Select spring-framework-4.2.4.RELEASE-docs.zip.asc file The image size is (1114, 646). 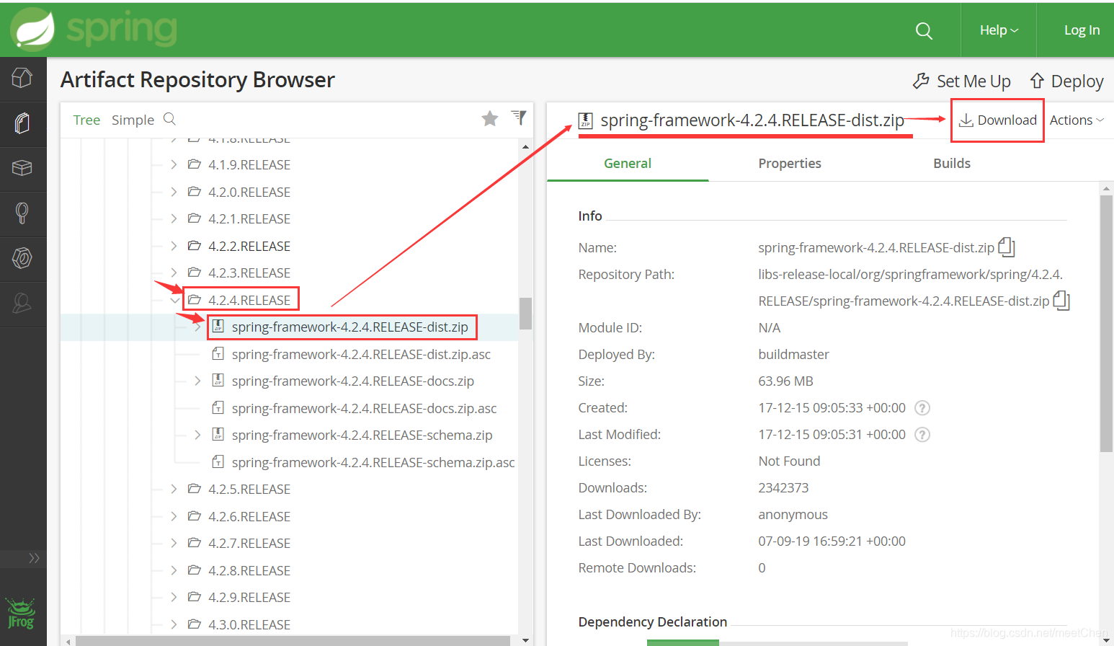pos(364,408)
